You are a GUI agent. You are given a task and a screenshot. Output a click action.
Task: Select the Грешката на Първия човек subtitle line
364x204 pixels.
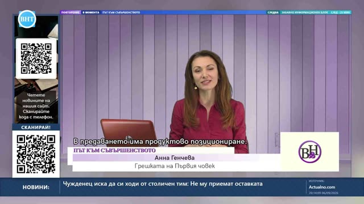point(175,166)
